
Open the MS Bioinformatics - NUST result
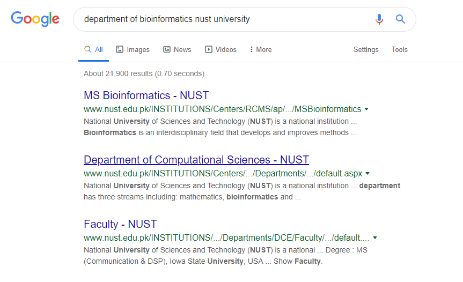(x=146, y=95)
